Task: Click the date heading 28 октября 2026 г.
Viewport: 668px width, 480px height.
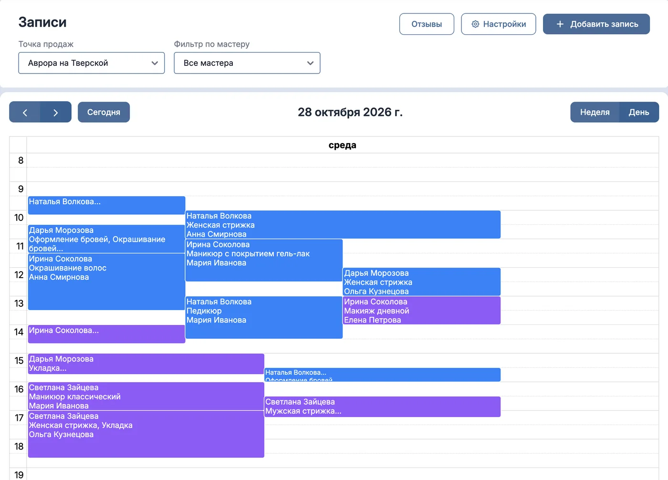Action: click(x=350, y=112)
